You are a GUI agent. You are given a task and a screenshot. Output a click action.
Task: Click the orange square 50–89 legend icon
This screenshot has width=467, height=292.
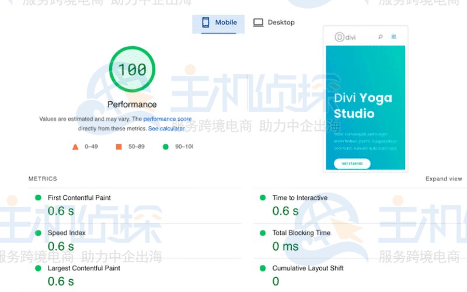(119, 147)
